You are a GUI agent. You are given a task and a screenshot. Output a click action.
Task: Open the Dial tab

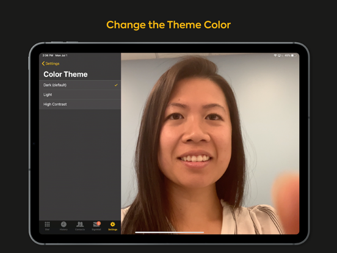point(47,226)
